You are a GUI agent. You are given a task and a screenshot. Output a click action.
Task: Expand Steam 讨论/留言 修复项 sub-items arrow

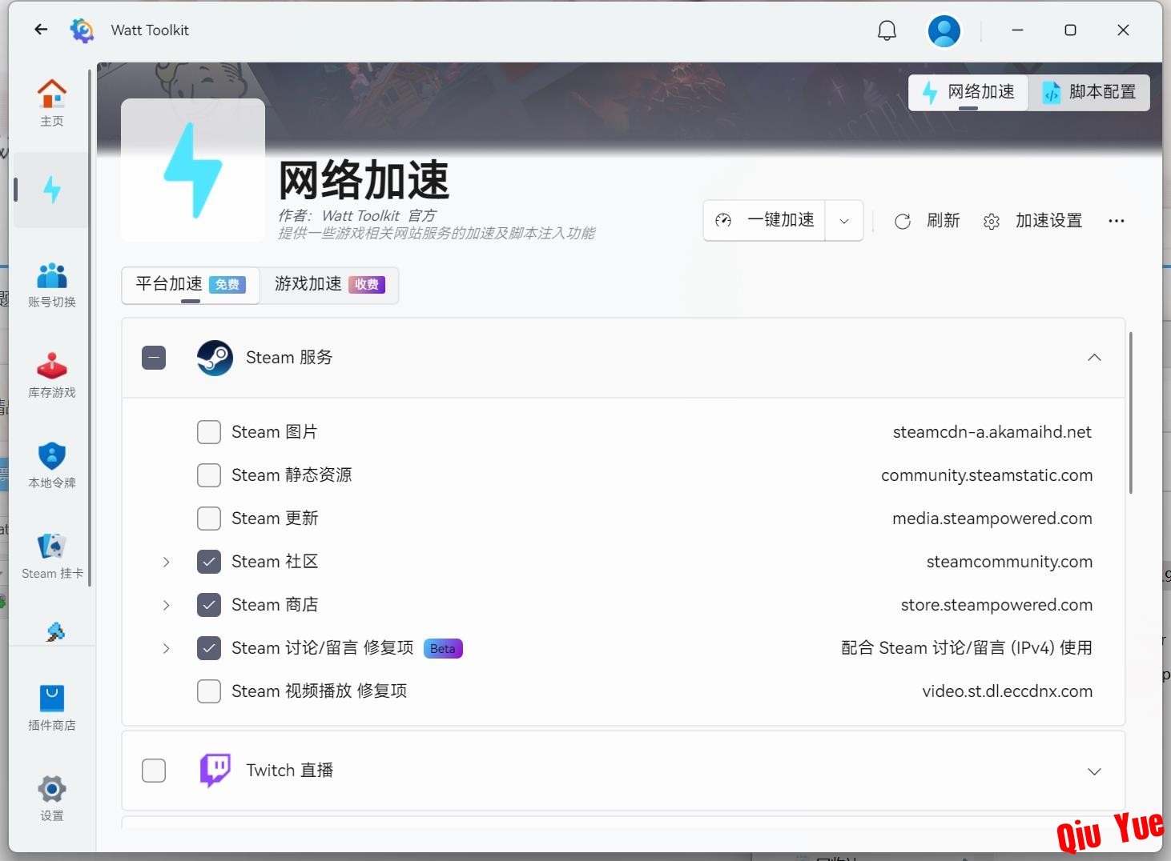tap(166, 648)
